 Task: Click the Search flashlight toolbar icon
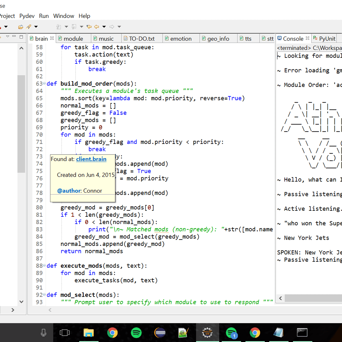point(28,27)
